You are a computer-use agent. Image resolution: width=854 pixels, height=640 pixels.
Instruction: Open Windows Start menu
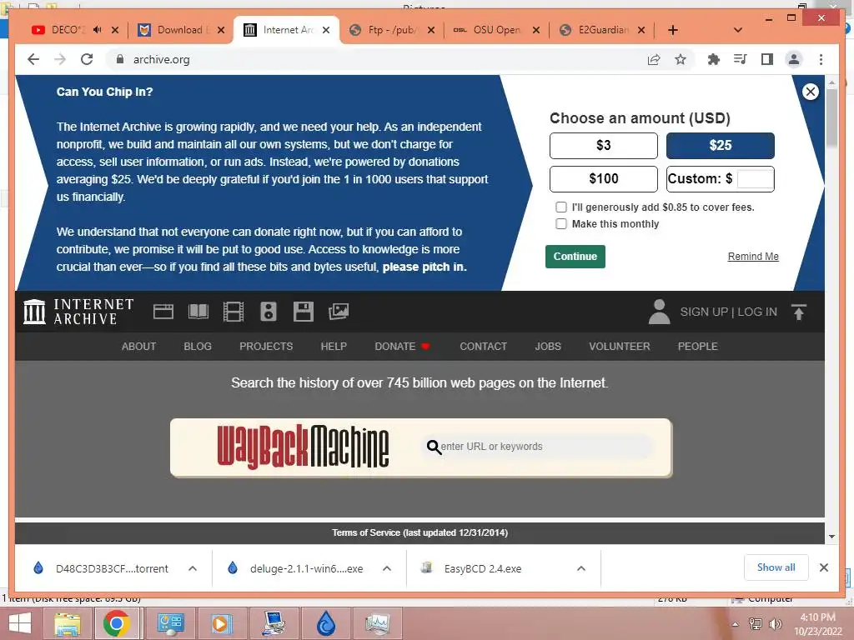(x=20, y=624)
